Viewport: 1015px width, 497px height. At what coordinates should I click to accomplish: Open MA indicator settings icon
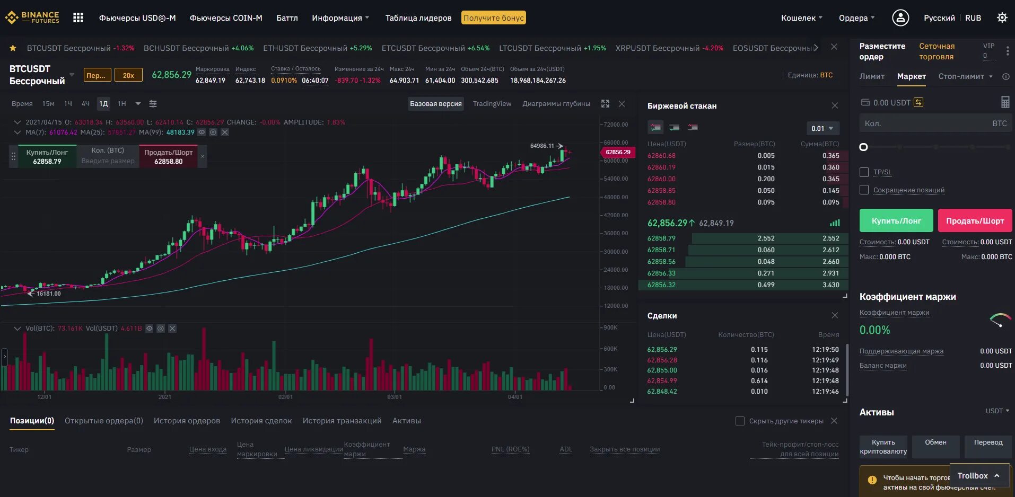[213, 132]
